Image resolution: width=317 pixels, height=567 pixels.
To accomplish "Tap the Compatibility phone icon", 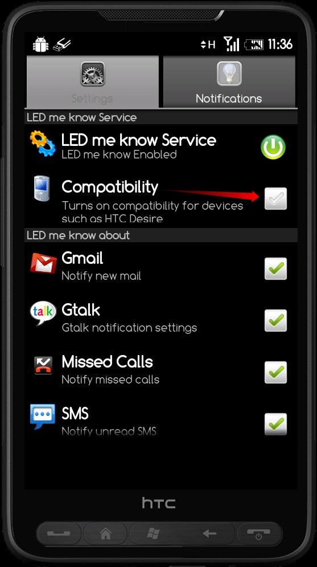I will [42, 189].
